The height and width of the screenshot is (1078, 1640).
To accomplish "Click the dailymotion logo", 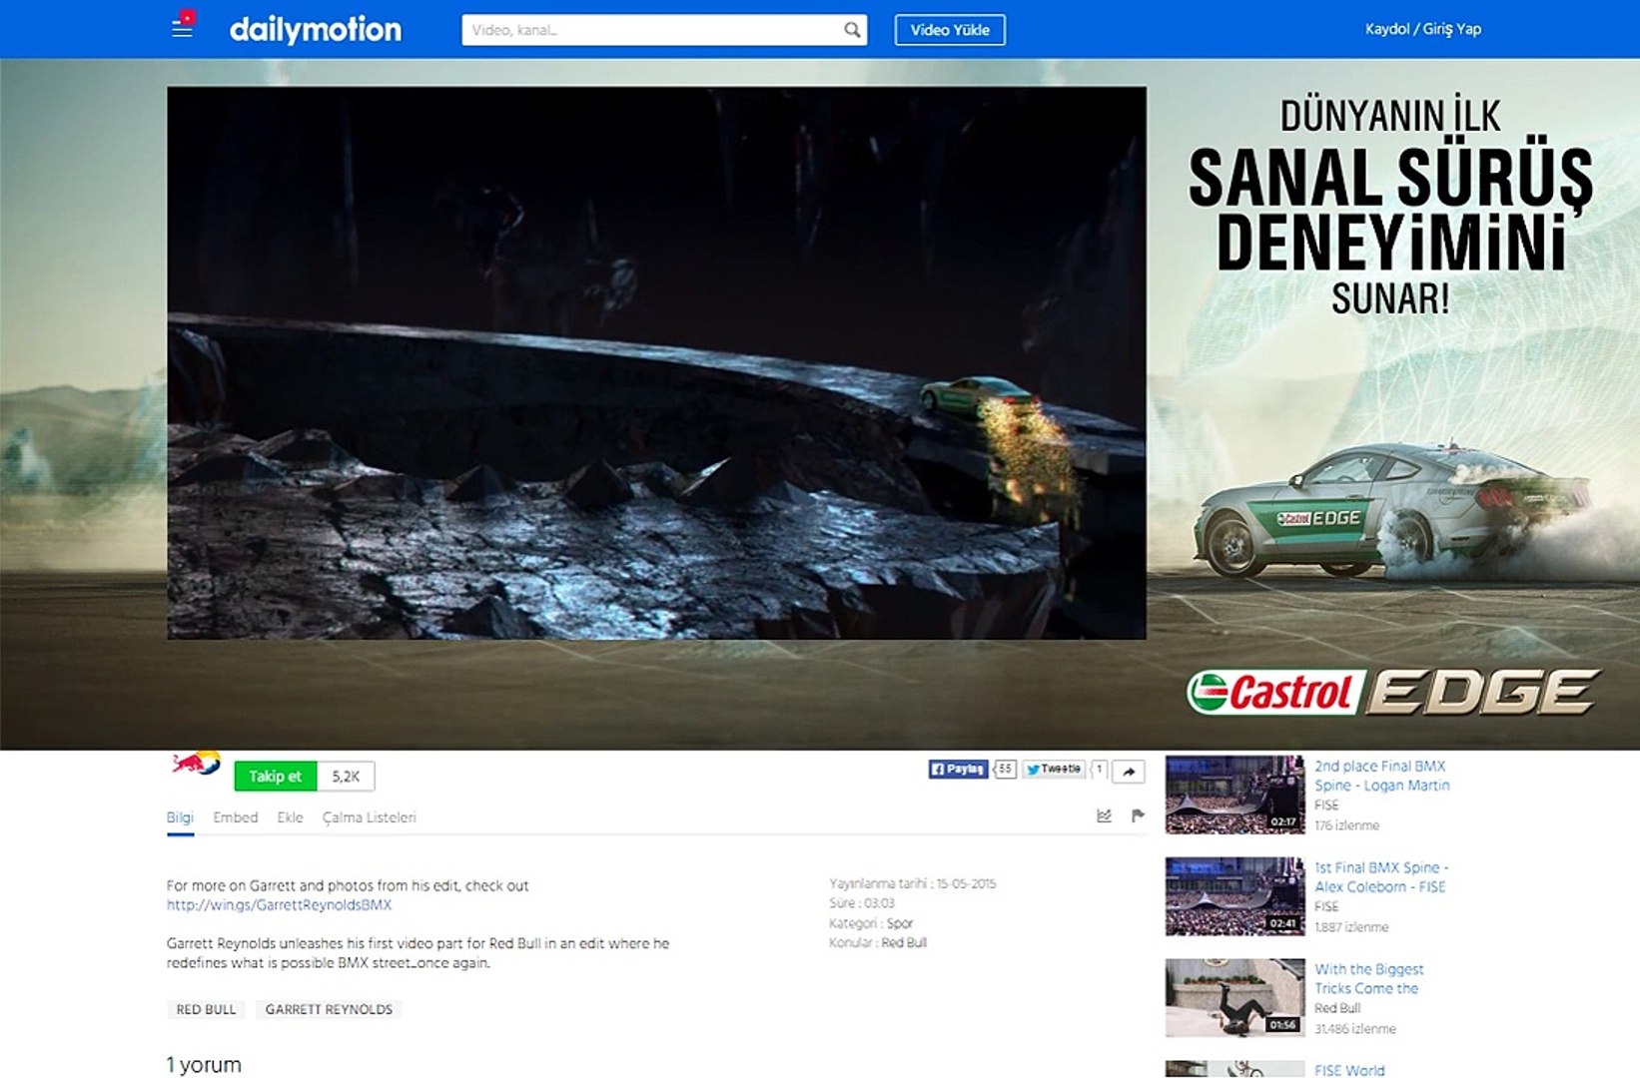I will tap(315, 29).
